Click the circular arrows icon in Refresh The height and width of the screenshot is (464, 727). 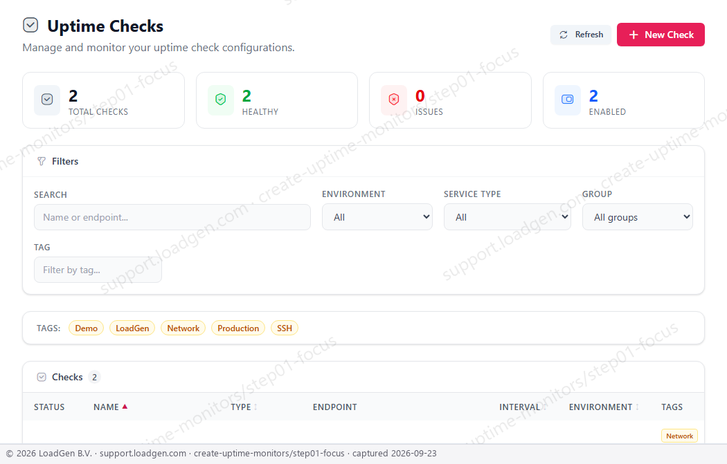click(564, 35)
